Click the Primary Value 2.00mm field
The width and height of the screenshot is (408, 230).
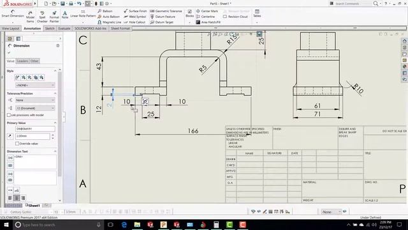pyautogui.click(x=33, y=136)
